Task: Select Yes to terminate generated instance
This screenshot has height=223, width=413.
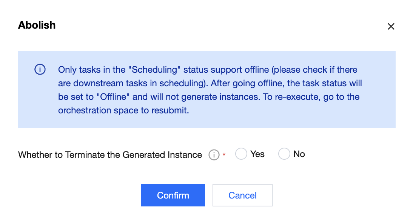Action: click(x=241, y=154)
